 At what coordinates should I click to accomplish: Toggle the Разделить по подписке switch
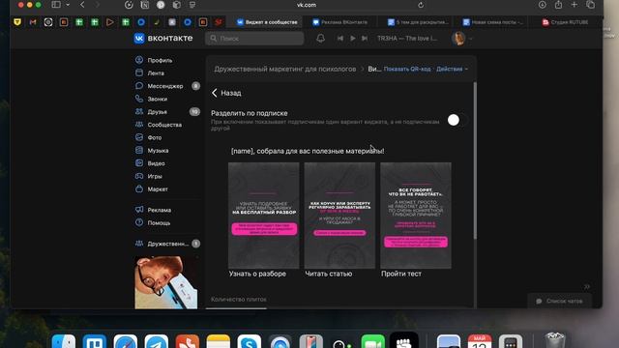tap(457, 120)
